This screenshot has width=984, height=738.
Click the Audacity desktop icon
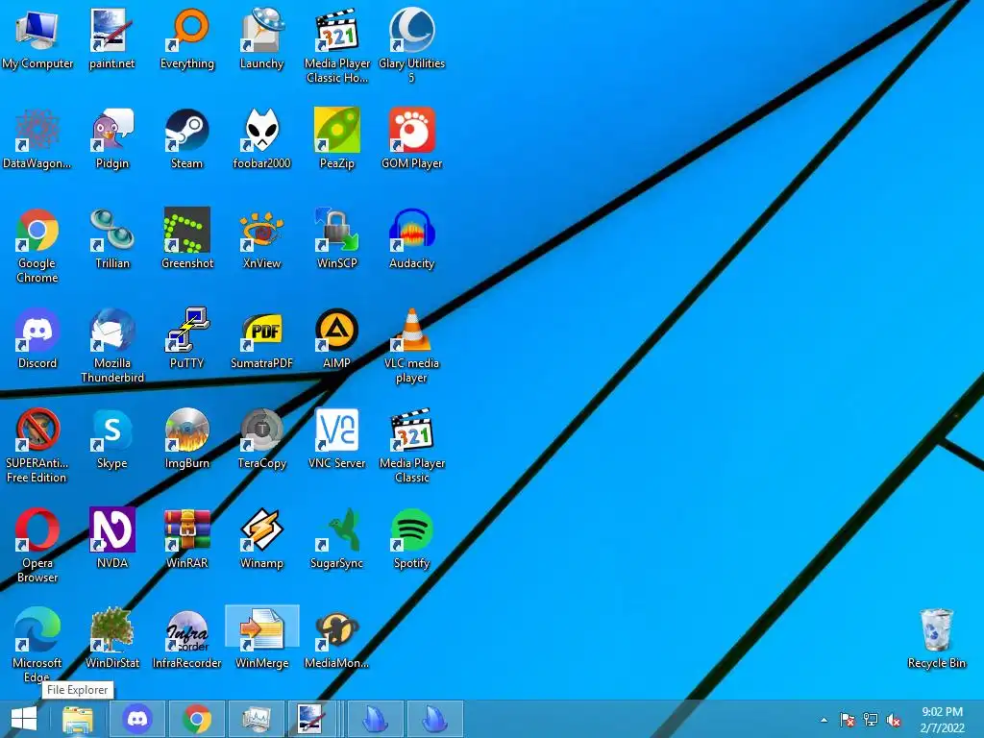point(411,238)
